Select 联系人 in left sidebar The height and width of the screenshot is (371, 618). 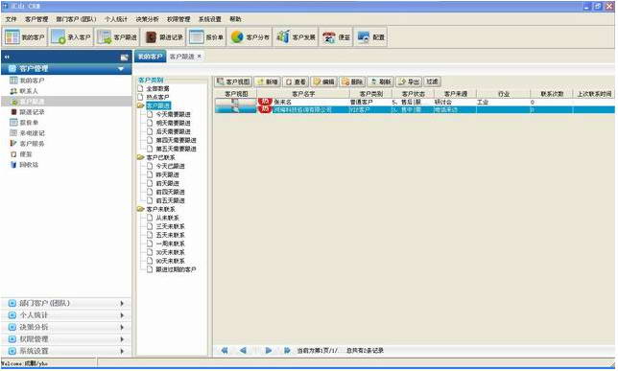(x=24, y=91)
